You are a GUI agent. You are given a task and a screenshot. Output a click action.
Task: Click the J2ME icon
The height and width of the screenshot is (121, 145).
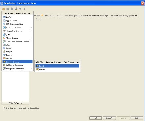click(x=4, y=34)
